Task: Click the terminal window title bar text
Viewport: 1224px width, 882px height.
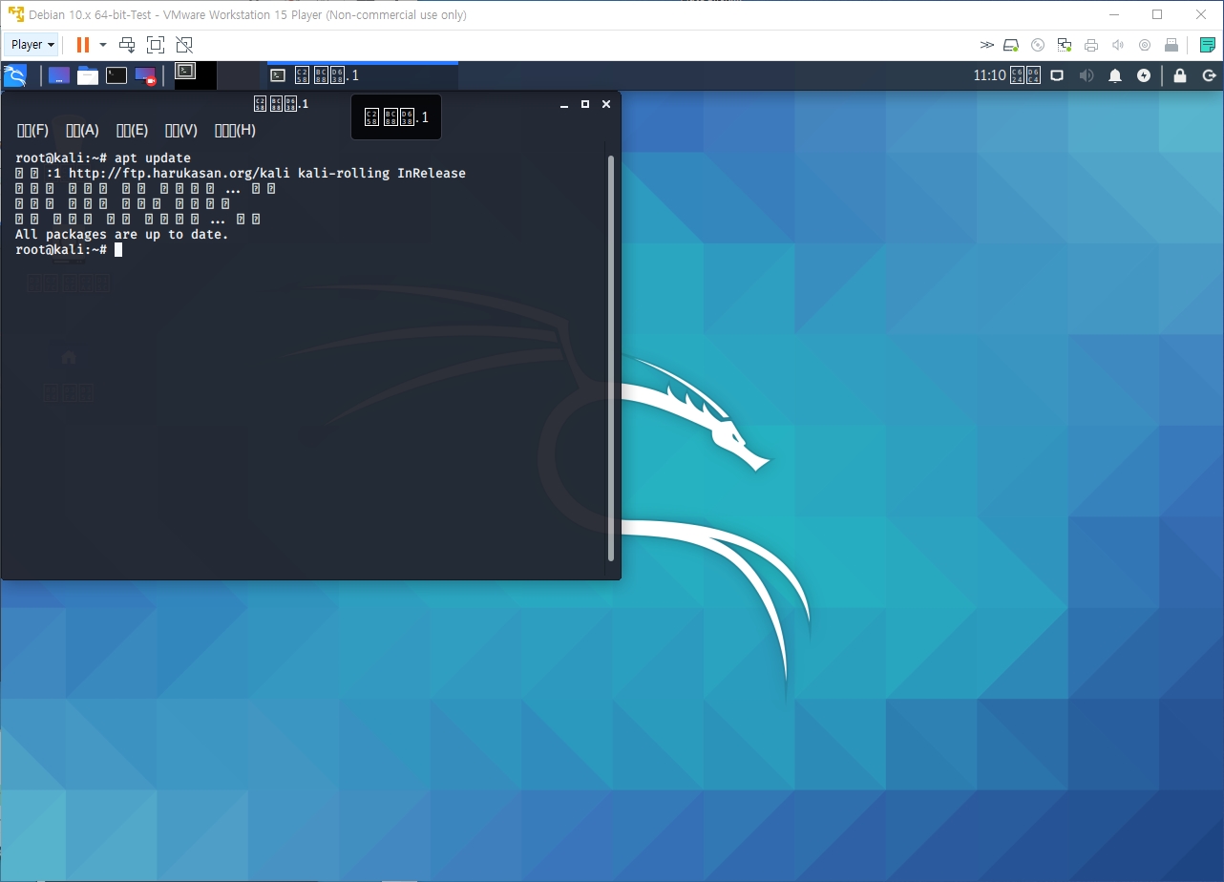Action: coord(281,104)
